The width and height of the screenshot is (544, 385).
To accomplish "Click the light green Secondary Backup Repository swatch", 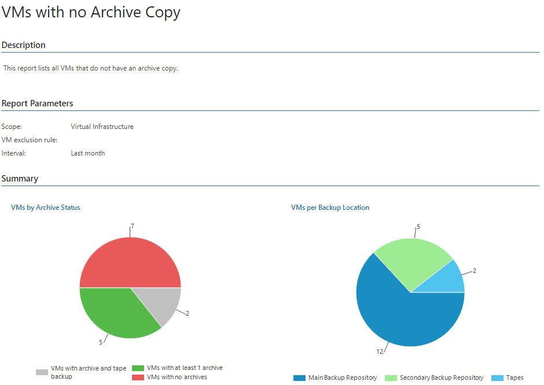I will click(391, 377).
